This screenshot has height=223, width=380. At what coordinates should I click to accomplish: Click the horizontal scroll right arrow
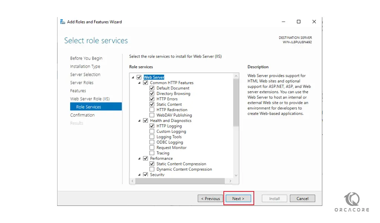point(230,181)
